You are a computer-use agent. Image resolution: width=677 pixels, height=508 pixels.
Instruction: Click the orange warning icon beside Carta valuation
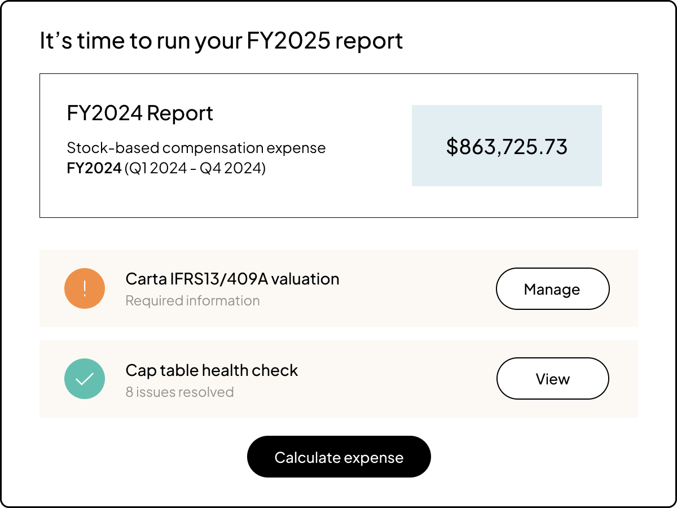(84, 288)
